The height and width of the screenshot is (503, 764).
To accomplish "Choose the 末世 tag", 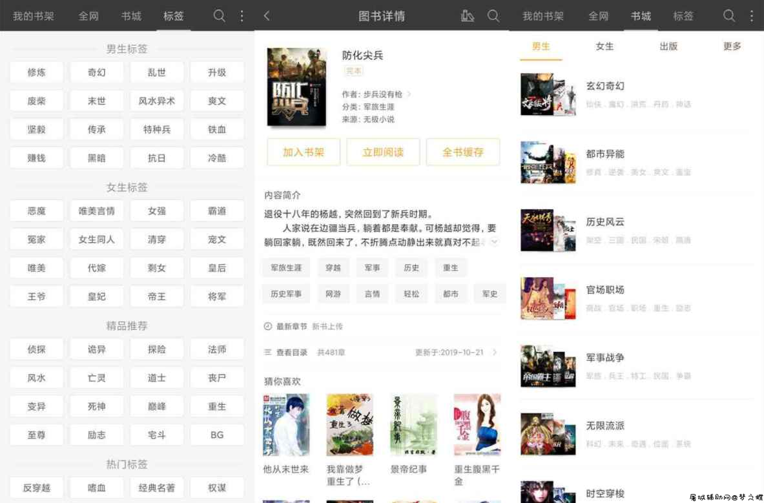I will pos(96,101).
